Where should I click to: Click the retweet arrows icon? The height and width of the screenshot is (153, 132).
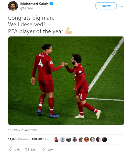[x=27, y=149]
